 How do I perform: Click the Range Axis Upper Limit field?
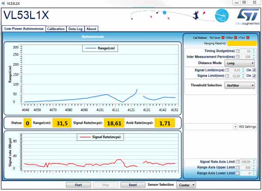(248, 167)
